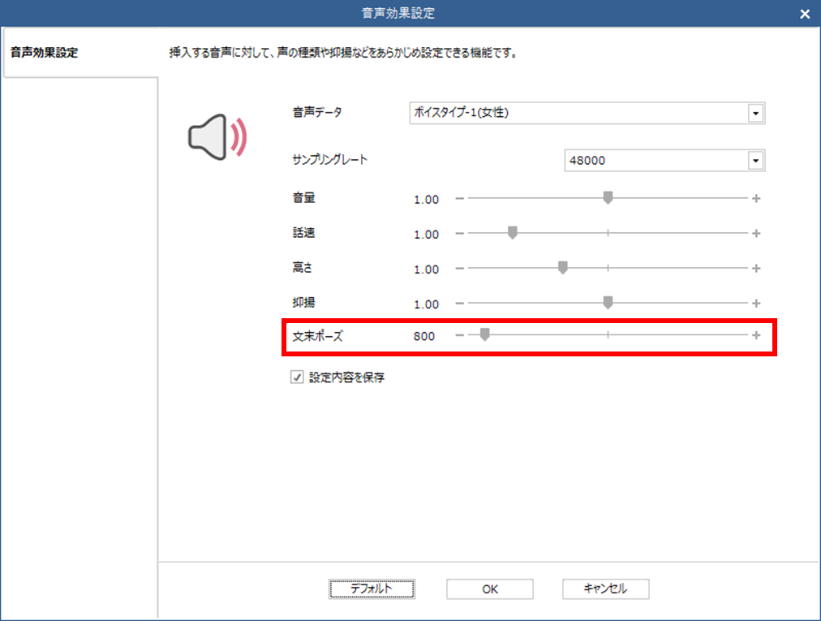Click the 音量 slider thumb
This screenshot has width=821, height=621.
coord(608,197)
